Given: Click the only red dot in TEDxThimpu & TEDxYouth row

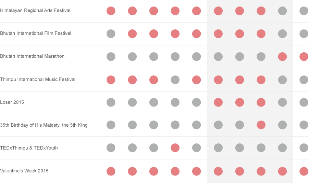Looking at the screenshot, I should 175,148.
